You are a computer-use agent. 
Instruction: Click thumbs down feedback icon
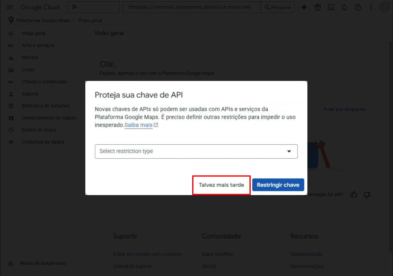[x=367, y=195]
